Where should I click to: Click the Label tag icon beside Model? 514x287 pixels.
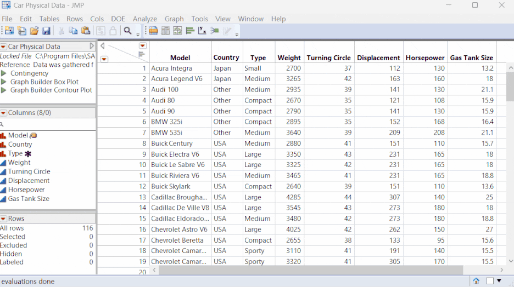tap(33, 135)
